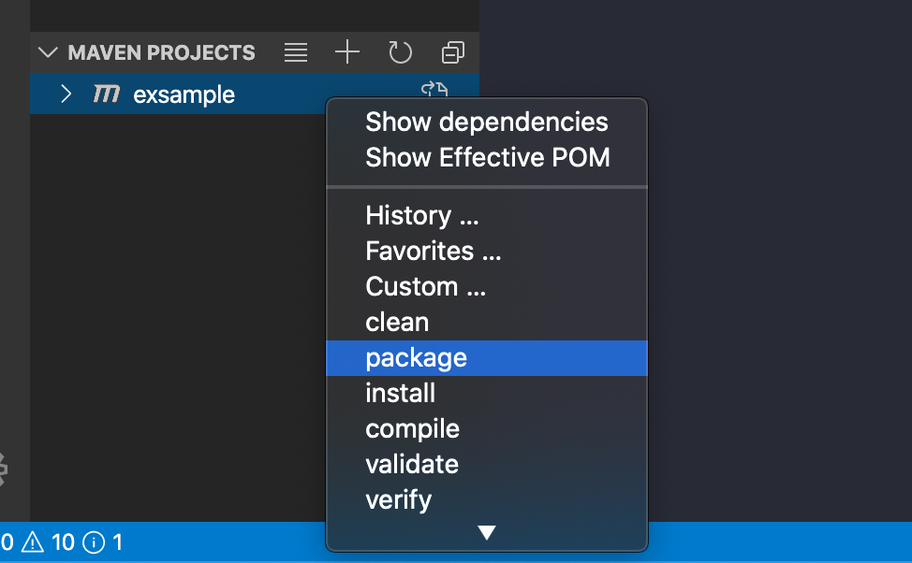Choose Show dependencies for exsample
This screenshot has height=563, width=912.
[487, 122]
